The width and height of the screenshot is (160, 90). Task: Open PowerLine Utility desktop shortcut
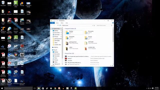tap(16, 4)
